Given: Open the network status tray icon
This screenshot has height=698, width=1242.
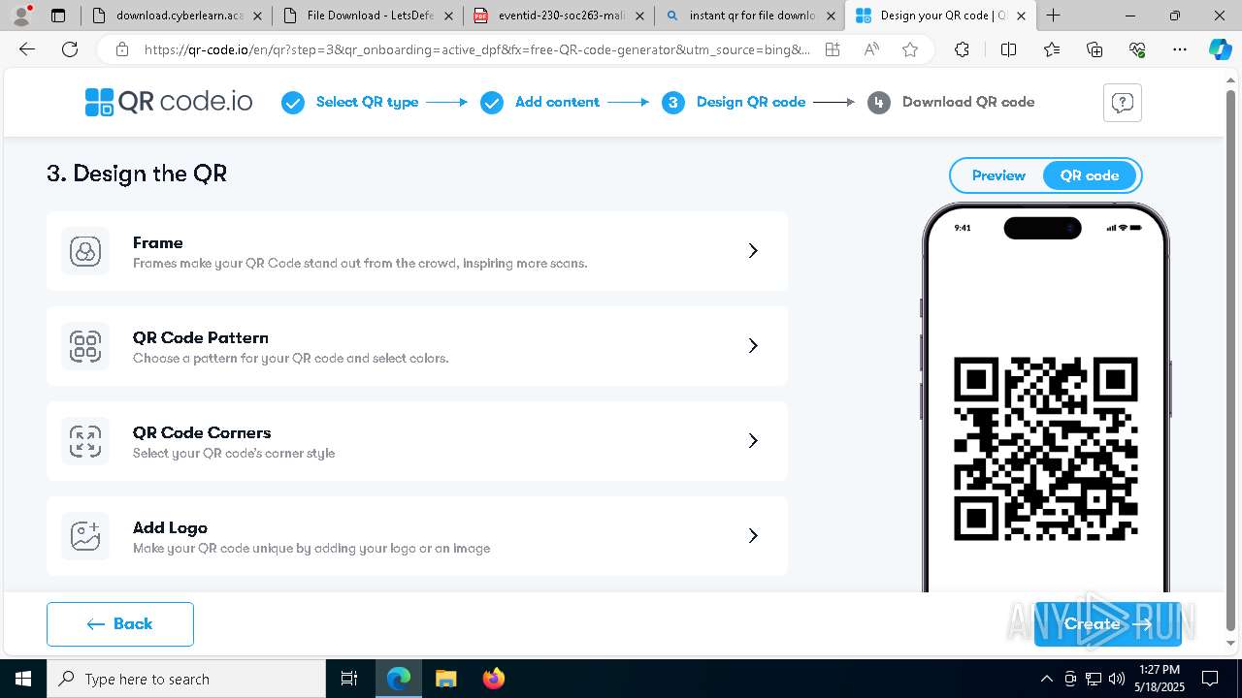Looking at the screenshot, I should tap(1094, 679).
